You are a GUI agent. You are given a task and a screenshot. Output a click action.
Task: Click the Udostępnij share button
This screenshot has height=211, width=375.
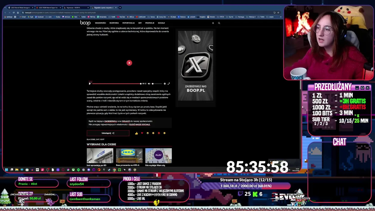coord(108,133)
